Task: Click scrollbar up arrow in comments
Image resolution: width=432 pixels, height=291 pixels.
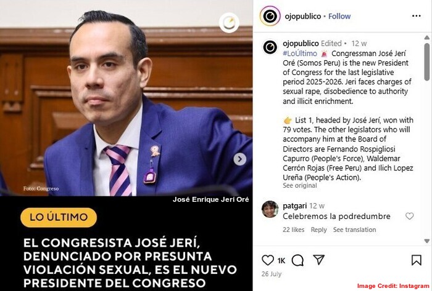Action: coord(427,38)
